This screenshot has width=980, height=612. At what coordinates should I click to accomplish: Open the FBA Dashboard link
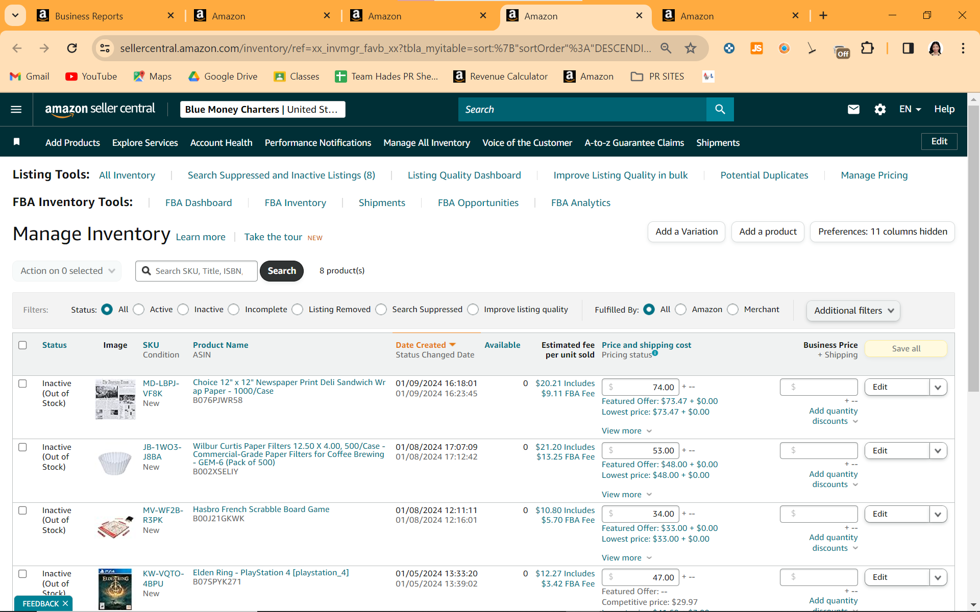199,203
